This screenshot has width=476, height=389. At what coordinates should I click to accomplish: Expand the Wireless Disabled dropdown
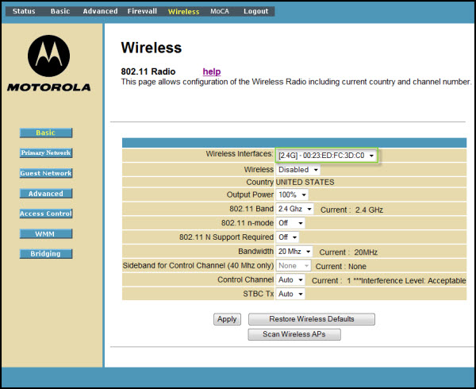(297, 170)
